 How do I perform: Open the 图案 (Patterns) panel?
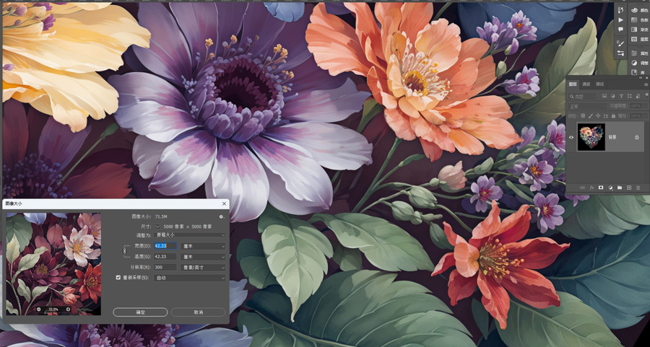(640, 39)
